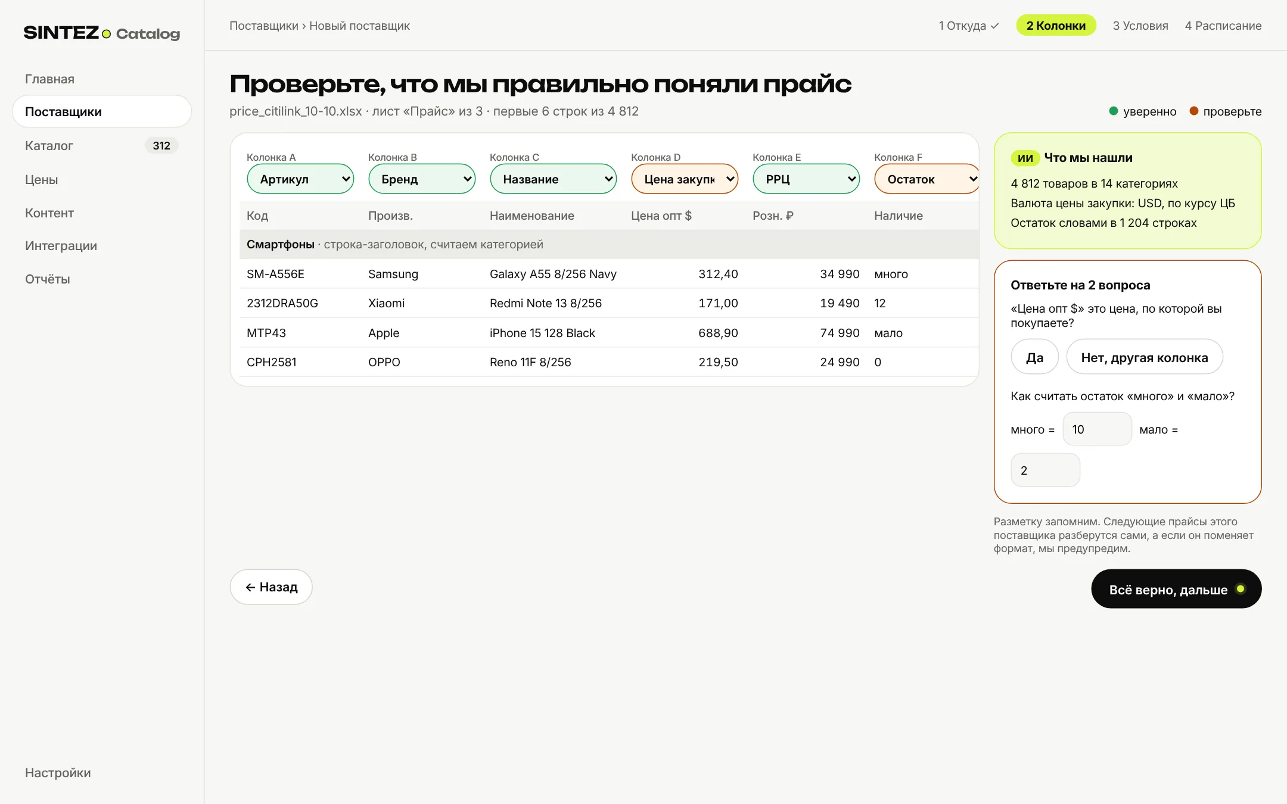Screen dimensions: 1287x804
Task: Open the Колонка A Артикул dropdown
Action: (x=300, y=179)
